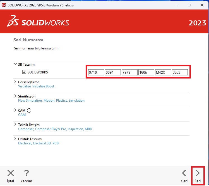Proceed with the İleri next arrow
Screen dimensions: 209x186
tap(198, 173)
